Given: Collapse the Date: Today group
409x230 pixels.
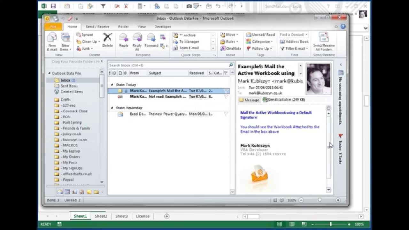Looking at the screenshot, I should 113,85.
